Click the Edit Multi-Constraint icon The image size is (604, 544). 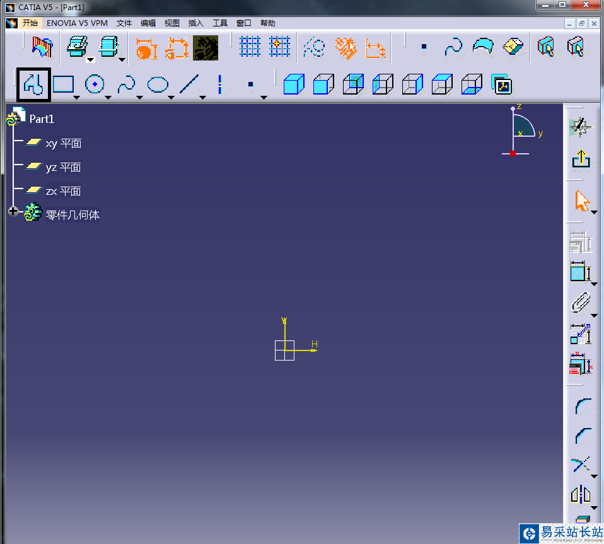click(x=581, y=364)
